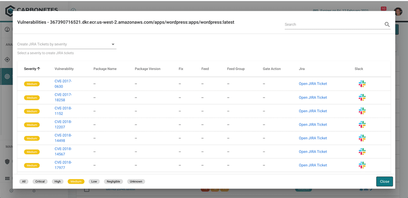Open CVE-2018-1152 vulnerability link
408x198 pixels.
coord(63,111)
